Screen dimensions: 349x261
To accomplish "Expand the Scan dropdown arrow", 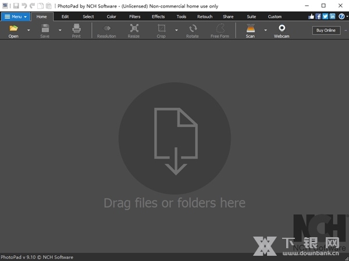I will 265,30.
